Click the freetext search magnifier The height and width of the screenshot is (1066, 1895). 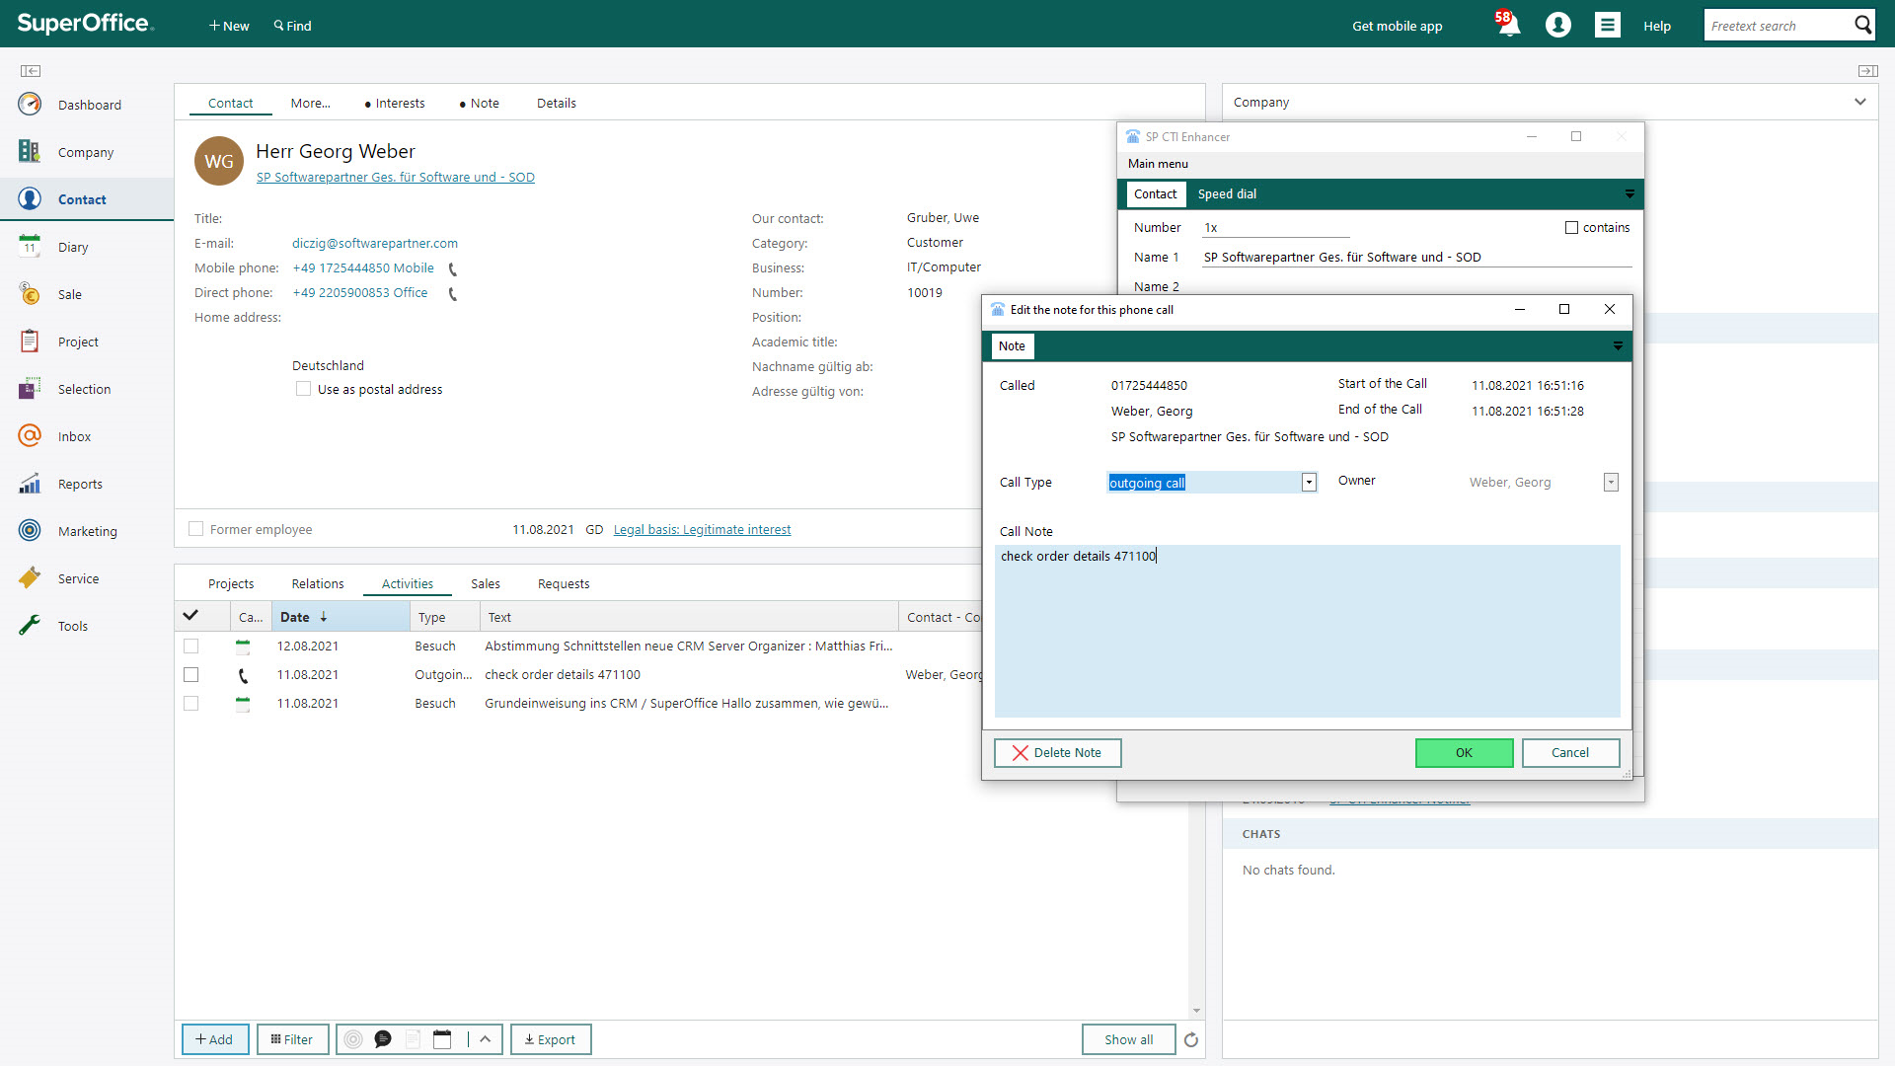point(1862,25)
